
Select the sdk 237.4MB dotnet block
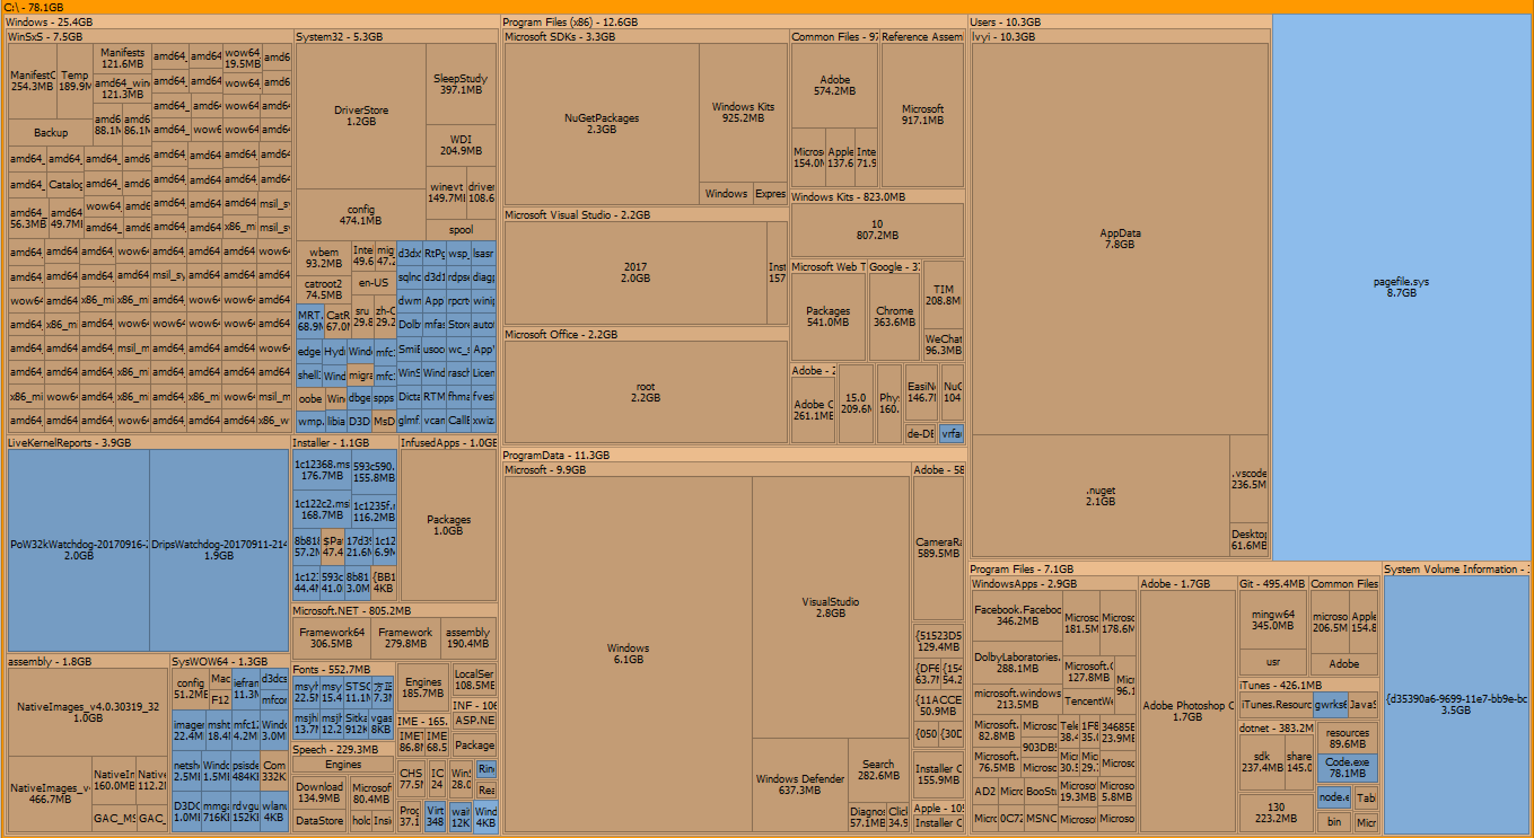pyautogui.click(x=1262, y=762)
